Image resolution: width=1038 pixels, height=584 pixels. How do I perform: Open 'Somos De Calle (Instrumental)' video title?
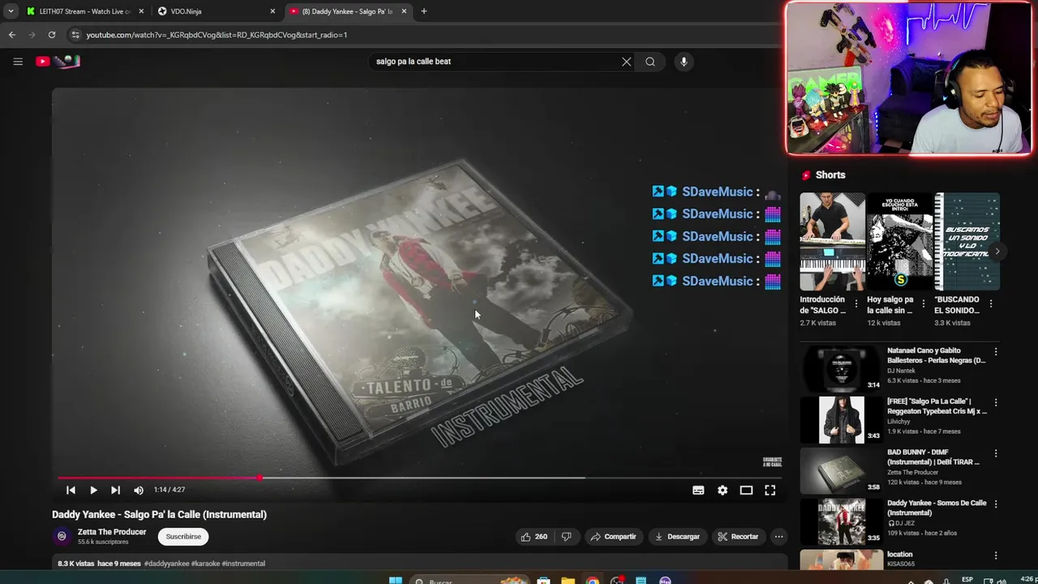point(937,508)
